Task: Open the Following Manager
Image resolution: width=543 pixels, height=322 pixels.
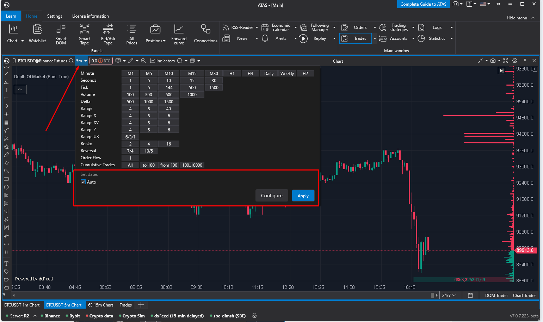Action: pyautogui.click(x=315, y=27)
